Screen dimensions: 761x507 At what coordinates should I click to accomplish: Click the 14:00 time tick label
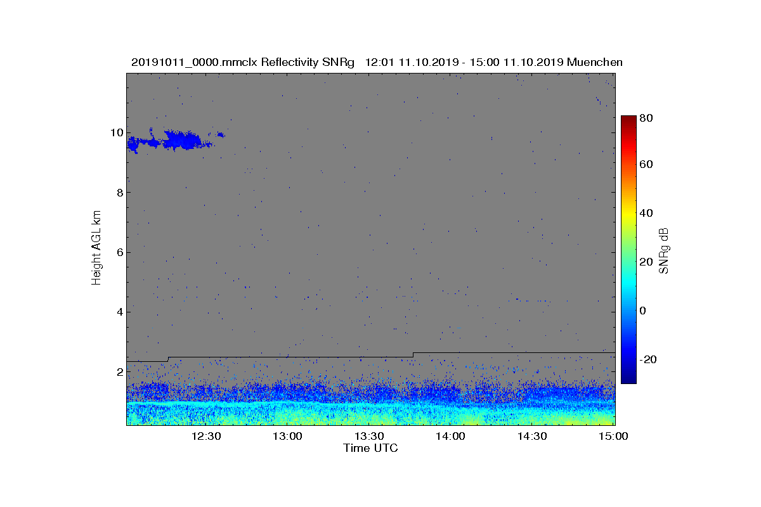450,436
